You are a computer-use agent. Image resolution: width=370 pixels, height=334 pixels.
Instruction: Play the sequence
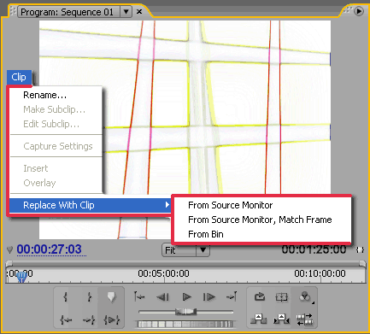coord(186,297)
